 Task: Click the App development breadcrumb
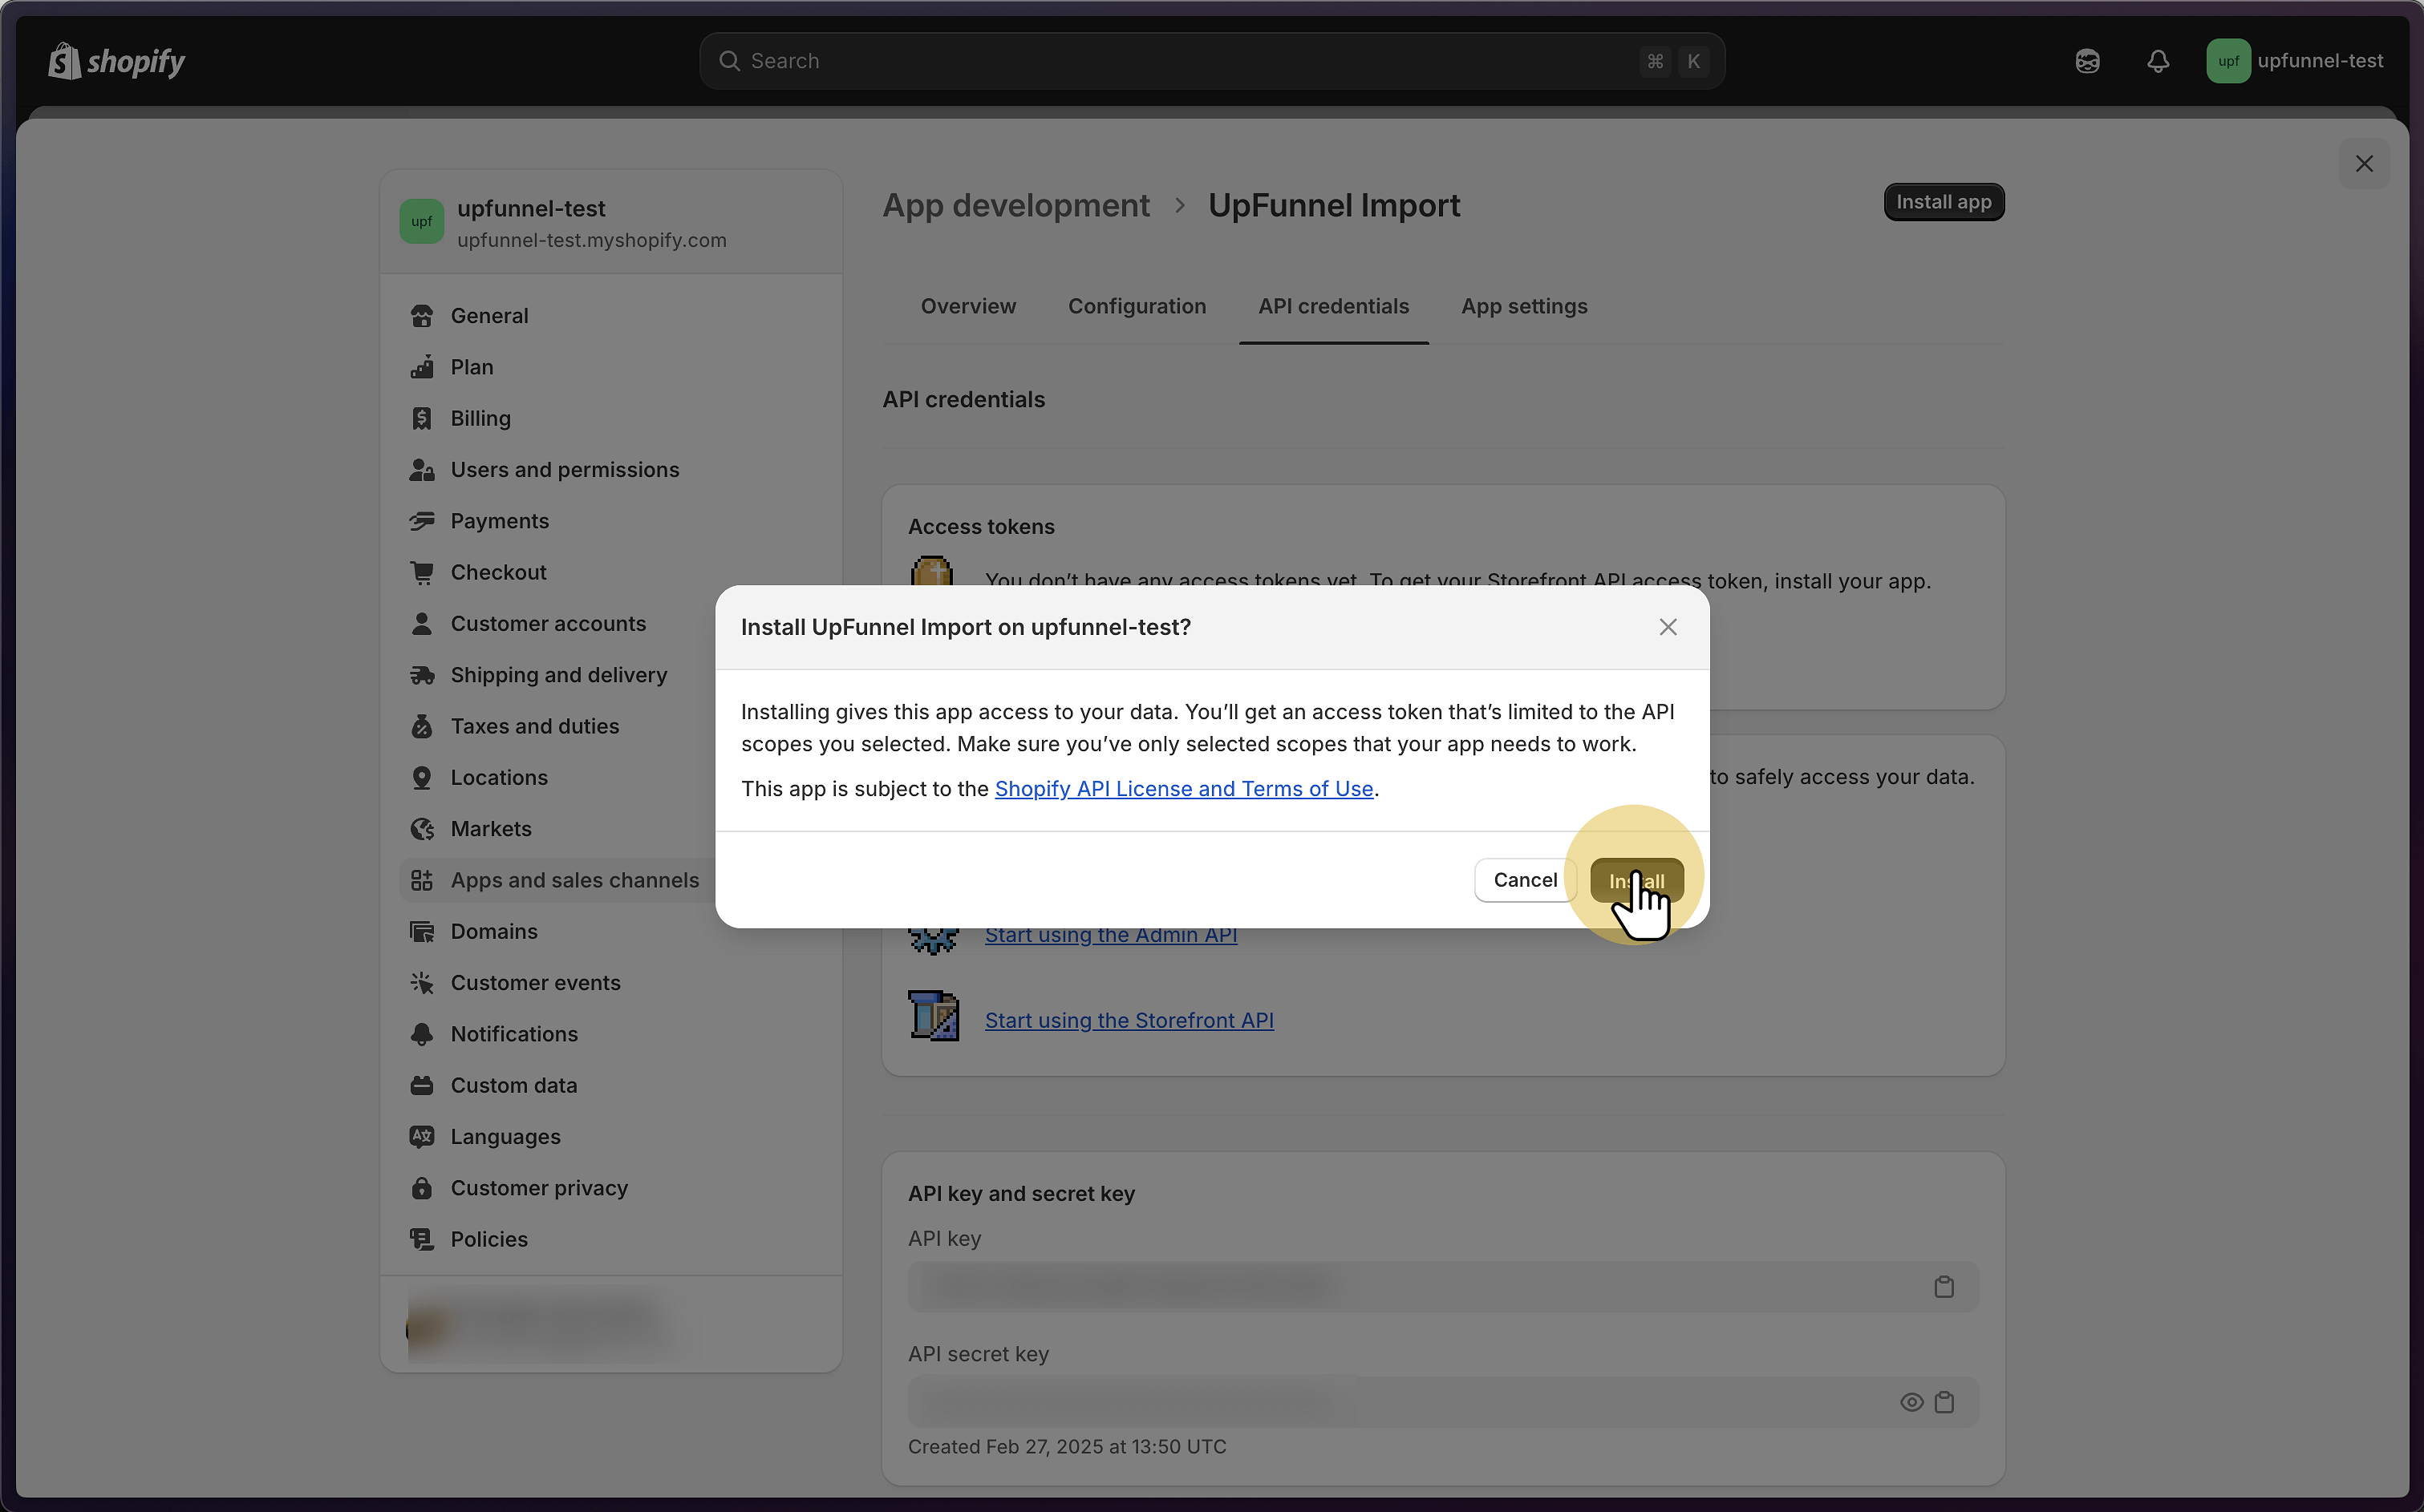1015,206
